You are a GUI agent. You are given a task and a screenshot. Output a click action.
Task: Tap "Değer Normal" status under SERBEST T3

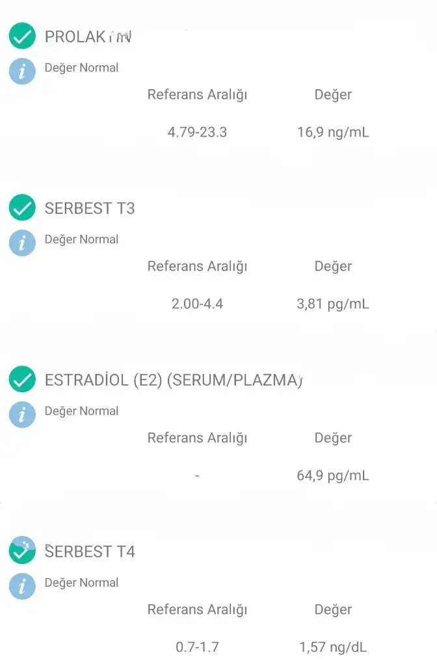tap(81, 239)
